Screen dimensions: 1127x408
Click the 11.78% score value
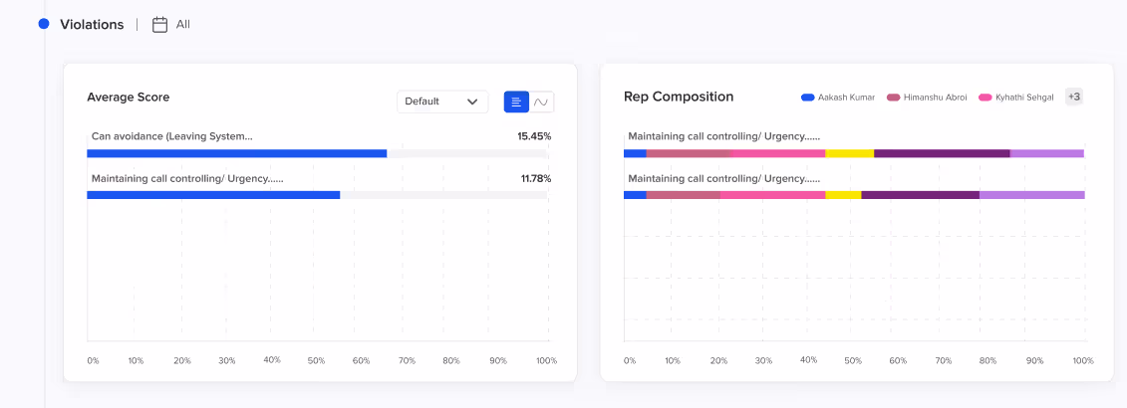click(535, 178)
